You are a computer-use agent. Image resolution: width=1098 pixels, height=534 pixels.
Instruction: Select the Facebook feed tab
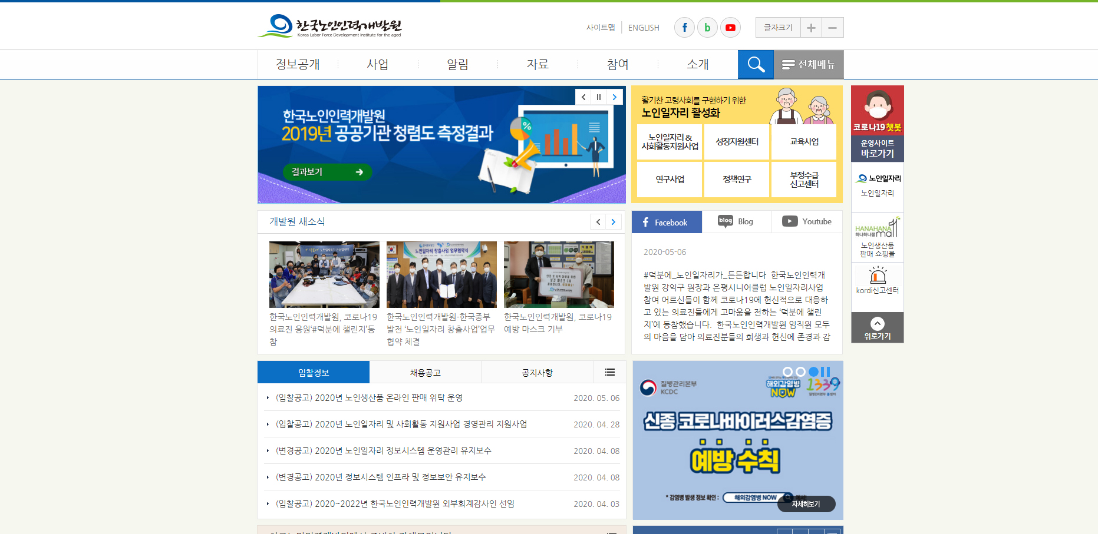(x=667, y=222)
